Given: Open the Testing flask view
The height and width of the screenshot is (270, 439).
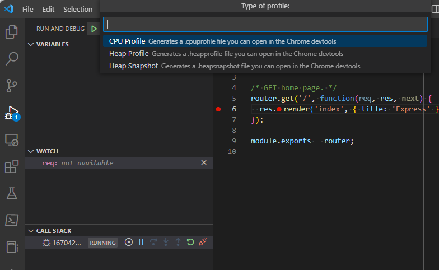Looking at the screenshot, I should [x=11, y=193].
